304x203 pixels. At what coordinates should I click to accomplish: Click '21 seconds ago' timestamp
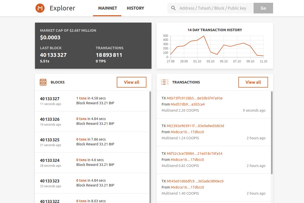[51, 145]
